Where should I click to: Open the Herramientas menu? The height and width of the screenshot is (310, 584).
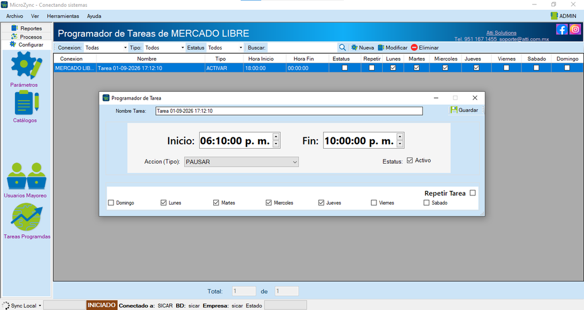(x=63, y=16)
